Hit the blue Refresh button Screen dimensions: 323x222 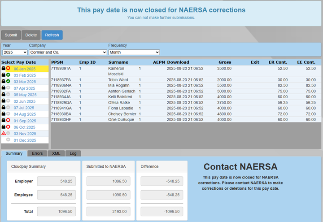(x=52, y=35)
